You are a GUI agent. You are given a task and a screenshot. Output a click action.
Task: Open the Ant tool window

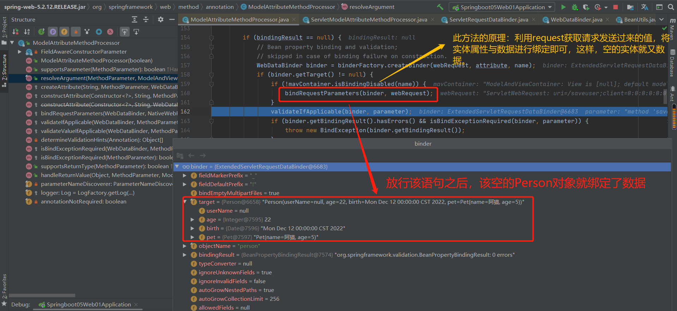(672, 94)
